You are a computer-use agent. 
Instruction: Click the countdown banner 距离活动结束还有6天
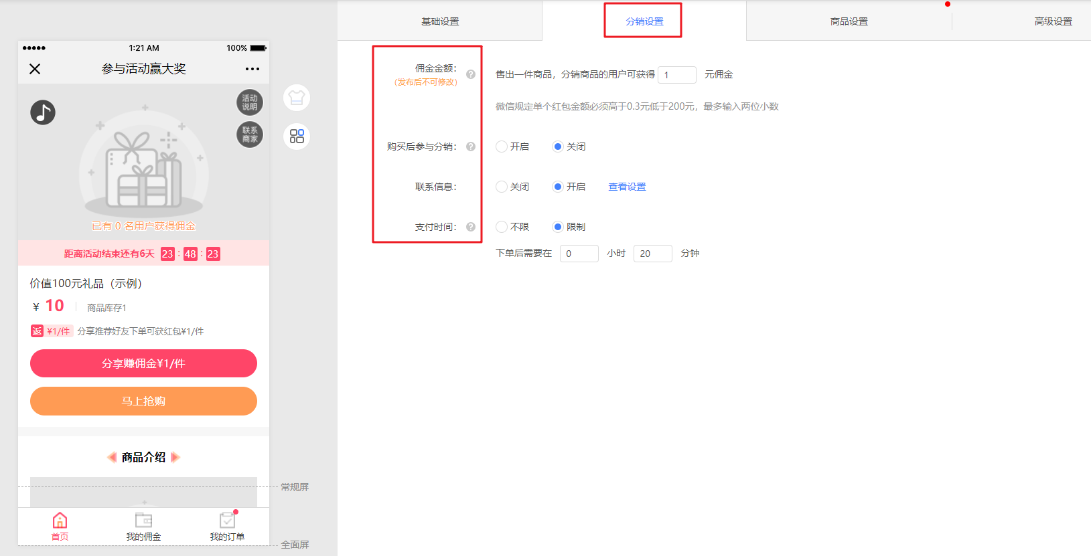tap(143, 254)
